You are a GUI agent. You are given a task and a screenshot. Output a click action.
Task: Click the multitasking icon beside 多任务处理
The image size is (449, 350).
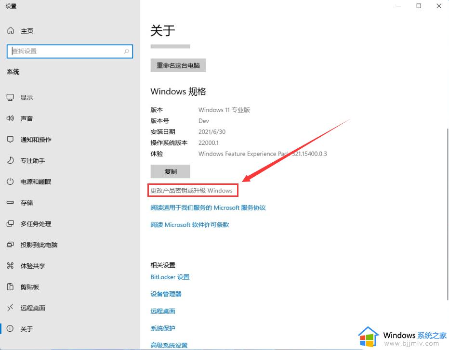click(x=10, y=223)
